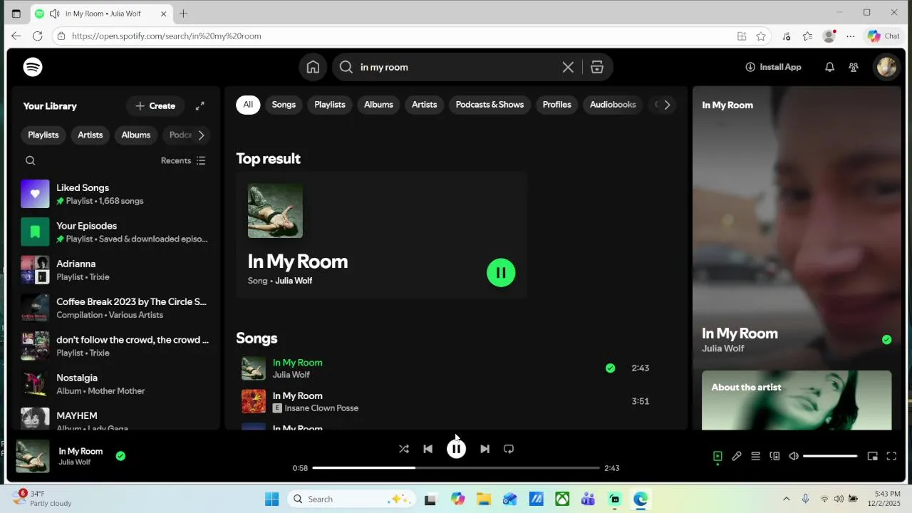
Task: Open miniplayer icon
Action: click(x=872, y=456)
